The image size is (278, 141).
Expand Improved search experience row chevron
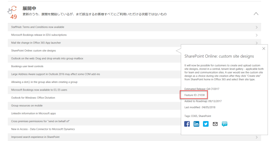pos(256,137)
